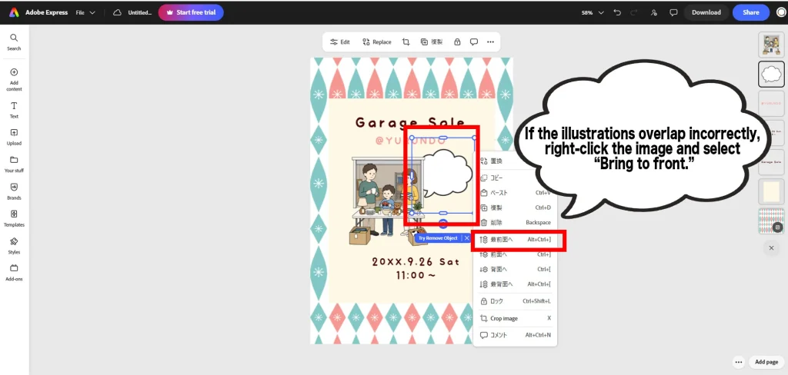The width and height of the screenshot is (788, 375).
Task: Click the rotate handle below selected cloud
Action: 442,224
